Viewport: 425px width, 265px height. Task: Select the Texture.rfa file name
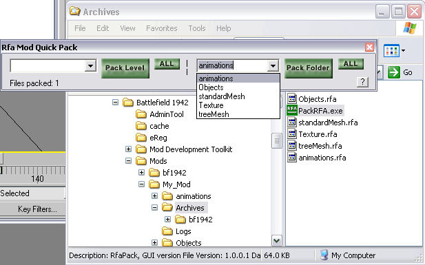pyautogui.click(x=318, y=134)
